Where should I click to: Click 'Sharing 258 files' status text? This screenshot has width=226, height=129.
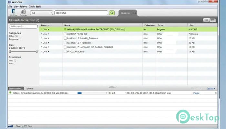(x=24, y=126)
